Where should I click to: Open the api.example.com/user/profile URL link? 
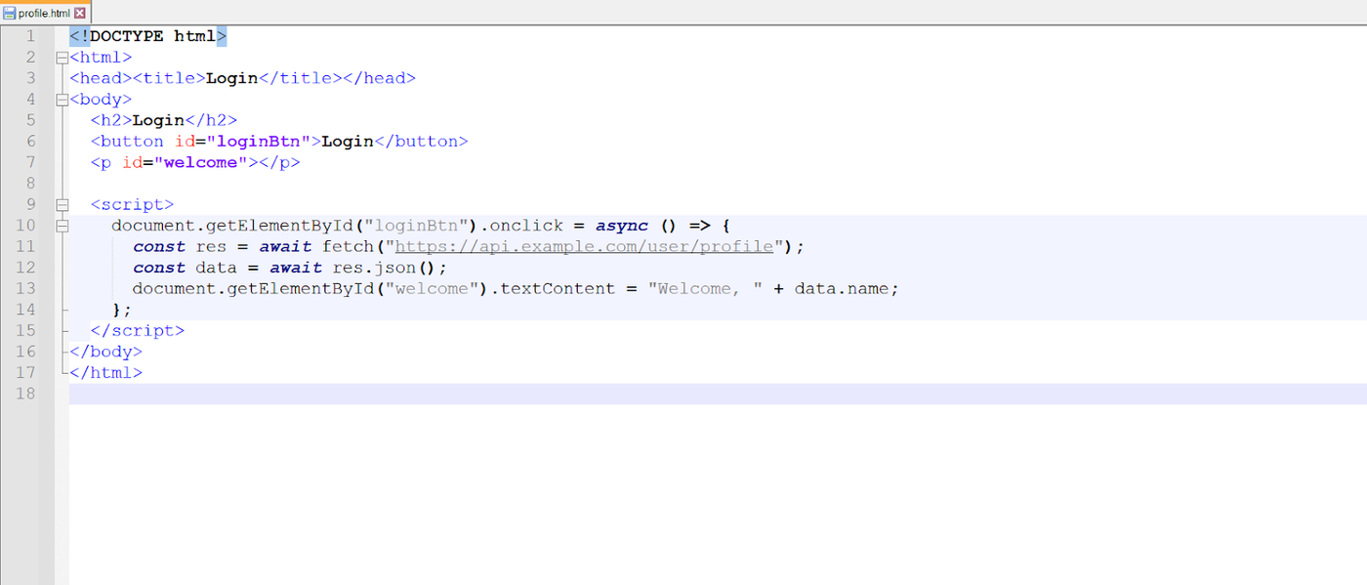tap(584, 246)
